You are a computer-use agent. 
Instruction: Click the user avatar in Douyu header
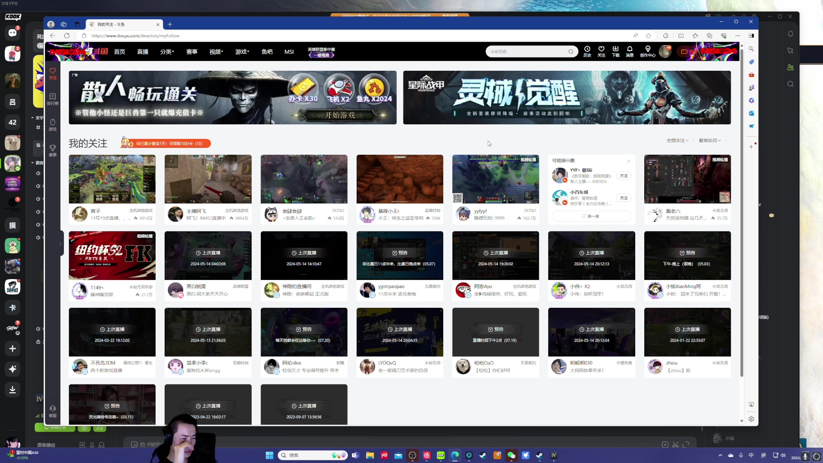[665, 51]
